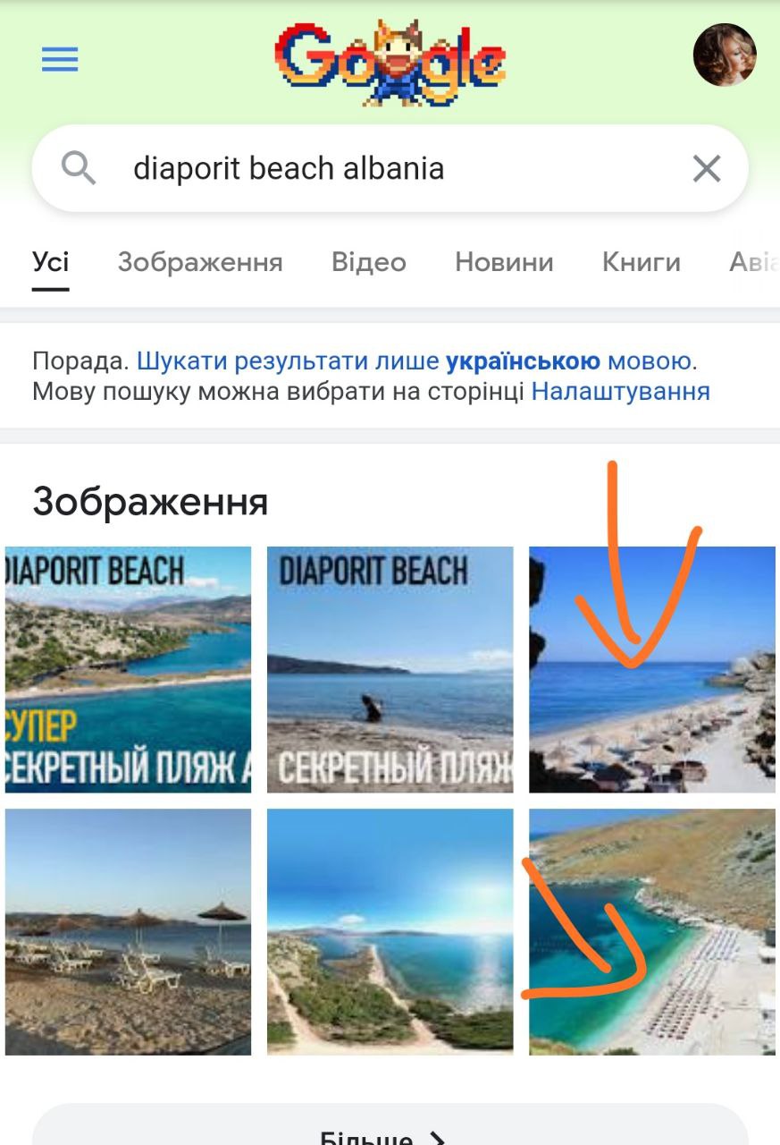Clear the search query with X
This screenshot has height=1145, width=780.
707,168
